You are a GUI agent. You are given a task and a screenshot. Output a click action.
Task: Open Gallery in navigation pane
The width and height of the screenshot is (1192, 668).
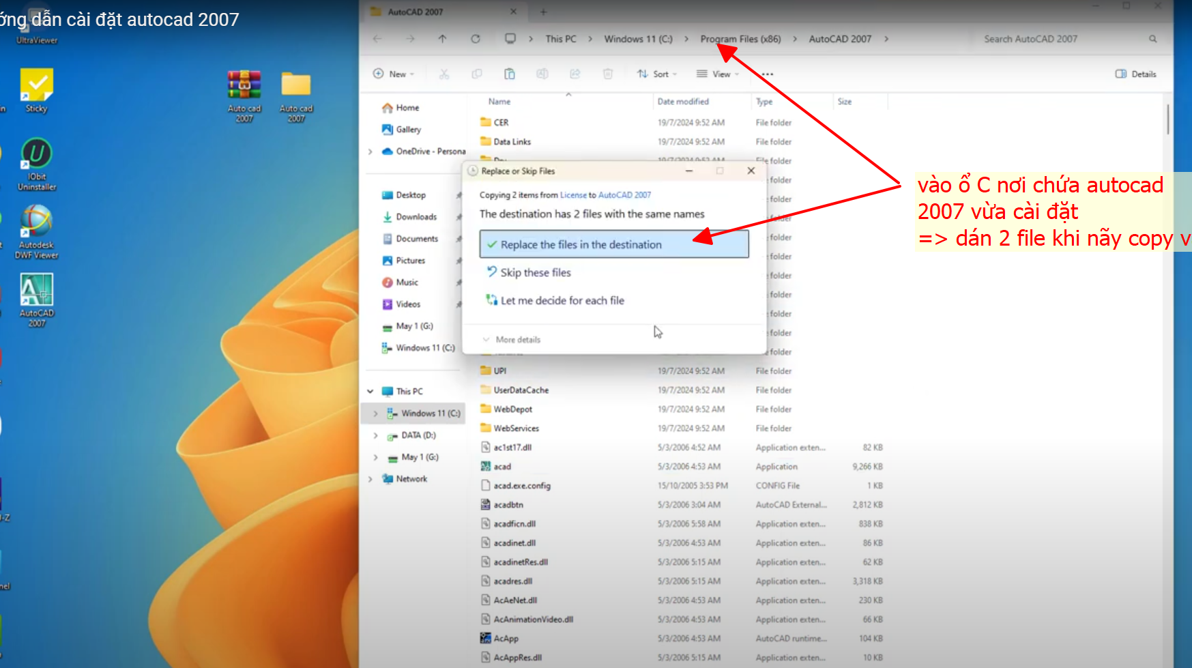pyautogui.click(x=402, y=130)
